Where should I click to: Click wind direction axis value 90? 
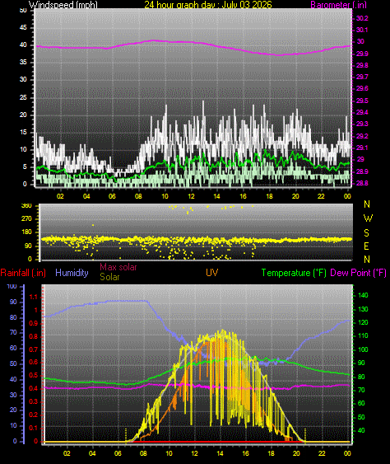pos(28,246)
